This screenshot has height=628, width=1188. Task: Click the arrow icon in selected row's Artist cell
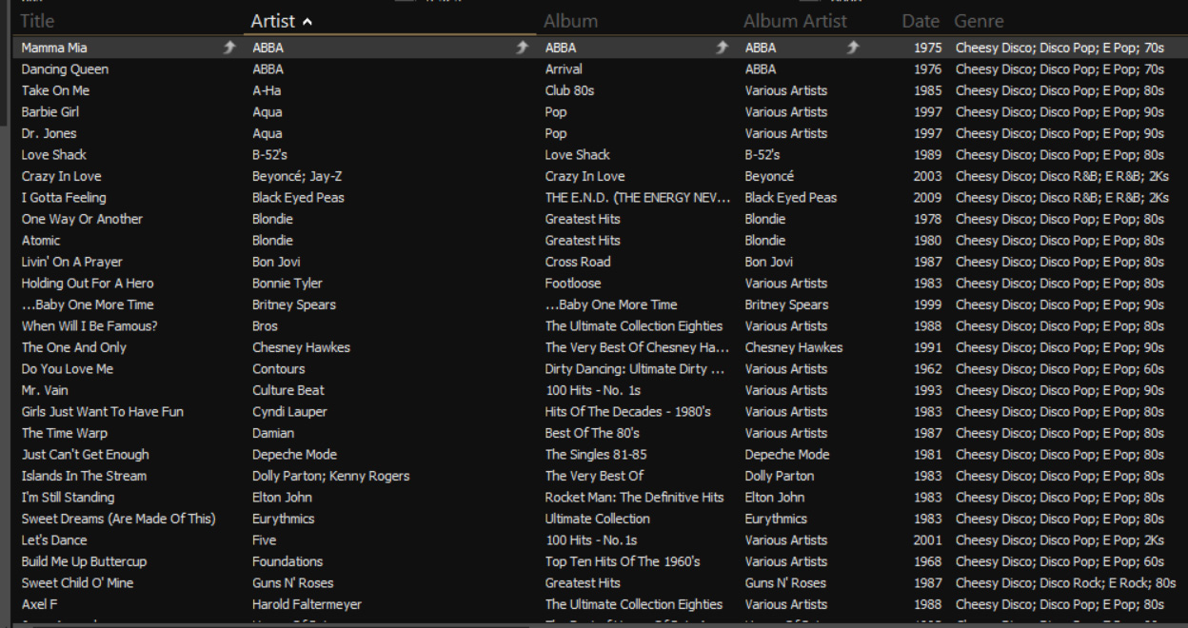[521, 48]
